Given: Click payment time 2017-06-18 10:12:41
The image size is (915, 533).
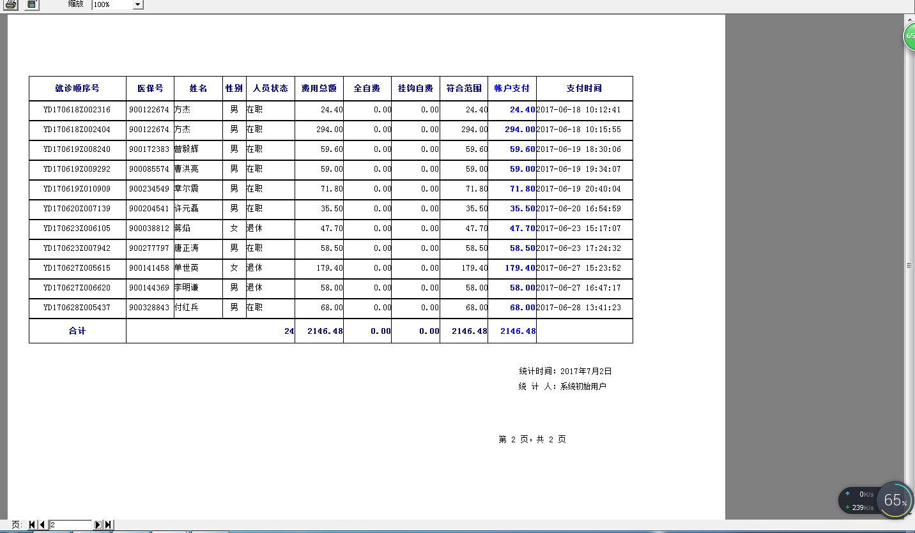Looking at the screenshot, I should [x=579, y=110].
